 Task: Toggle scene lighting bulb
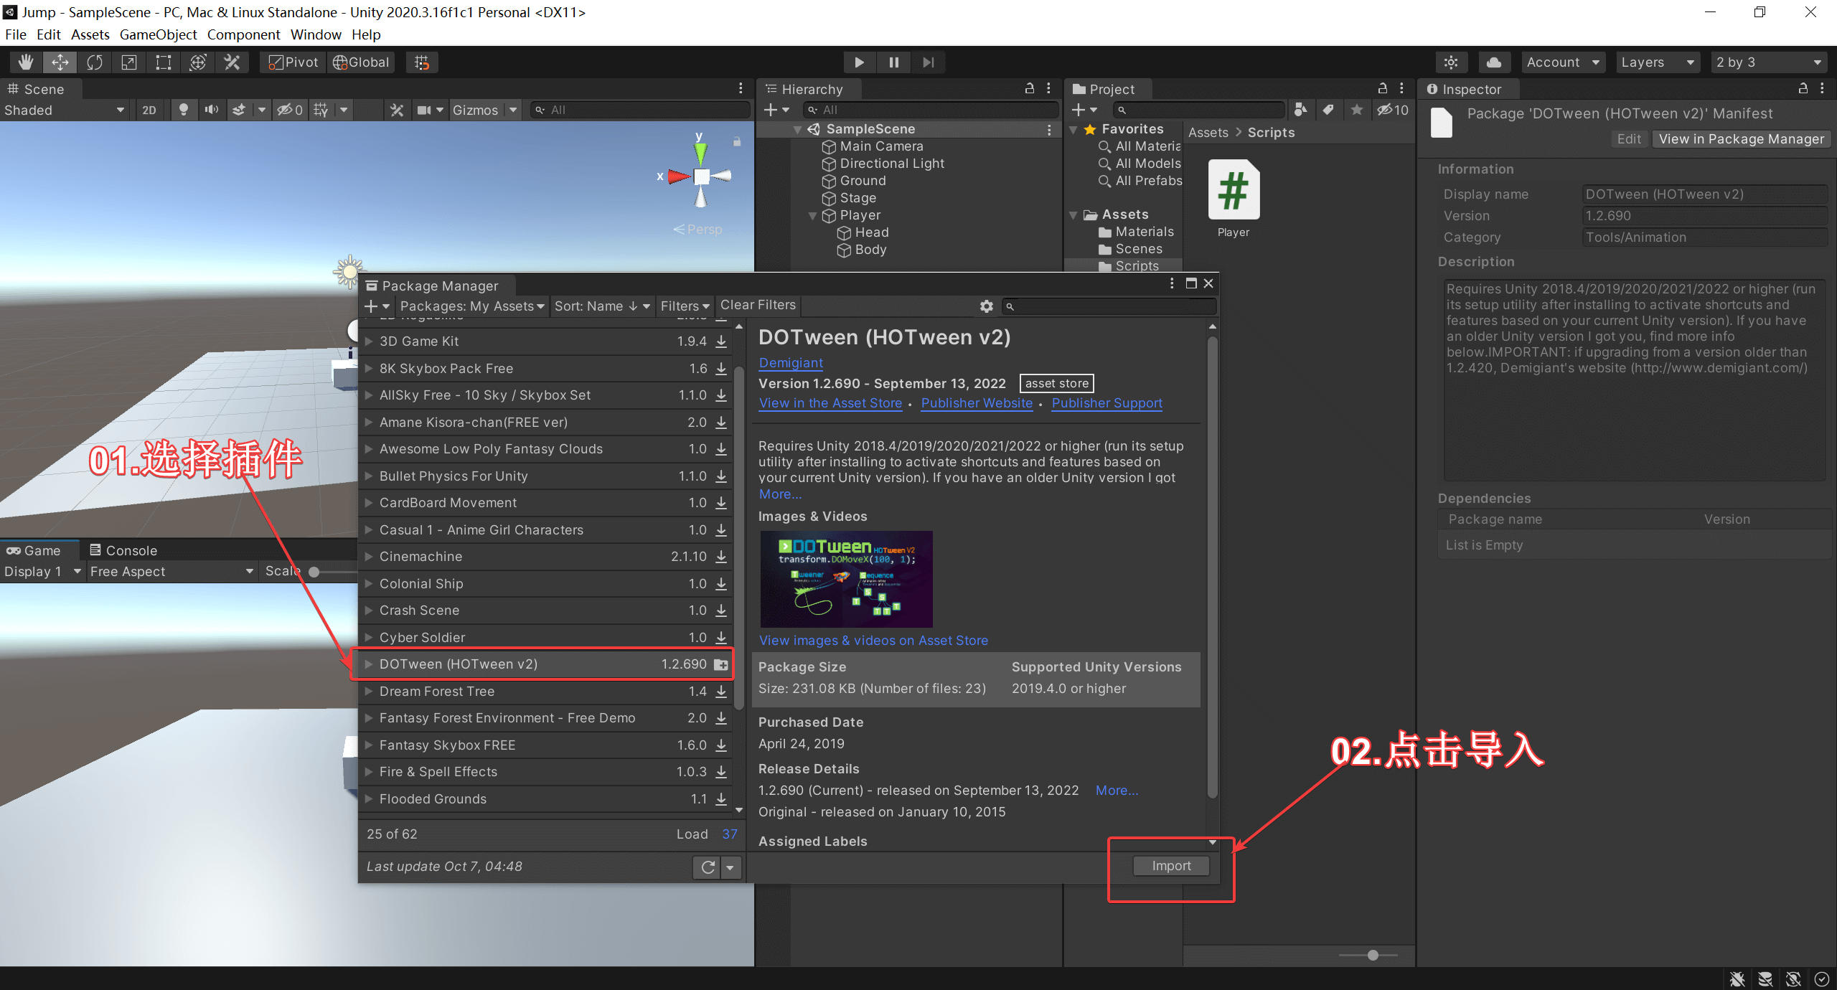point(184,110)
